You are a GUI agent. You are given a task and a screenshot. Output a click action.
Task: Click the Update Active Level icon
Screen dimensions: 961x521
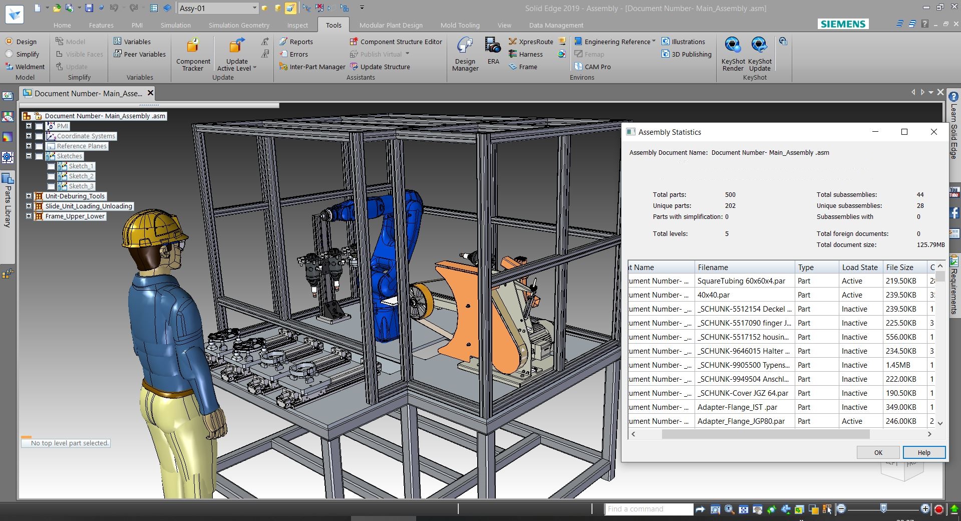pyautogui.click(x=236, y=46)
